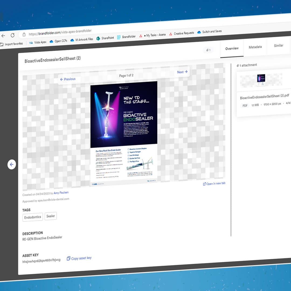The image size is (291, 291).
Task: Open the SharePoint bookmark
Action: 105,38
